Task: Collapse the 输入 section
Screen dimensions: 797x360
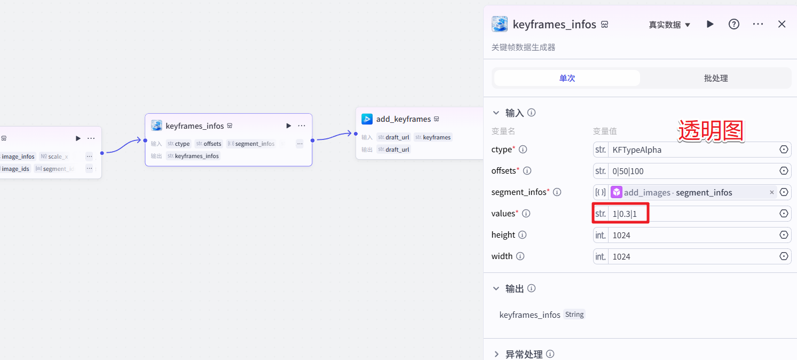Action: point(496,113)
